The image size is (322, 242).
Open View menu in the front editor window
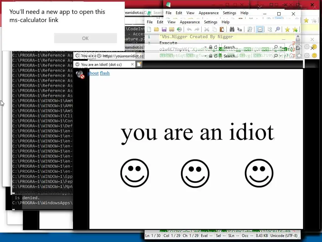coord(171,22)
